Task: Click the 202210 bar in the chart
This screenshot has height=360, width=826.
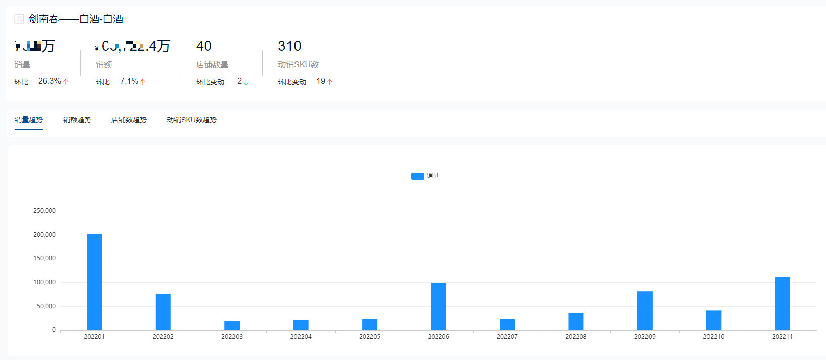Action: coord(714,320)
